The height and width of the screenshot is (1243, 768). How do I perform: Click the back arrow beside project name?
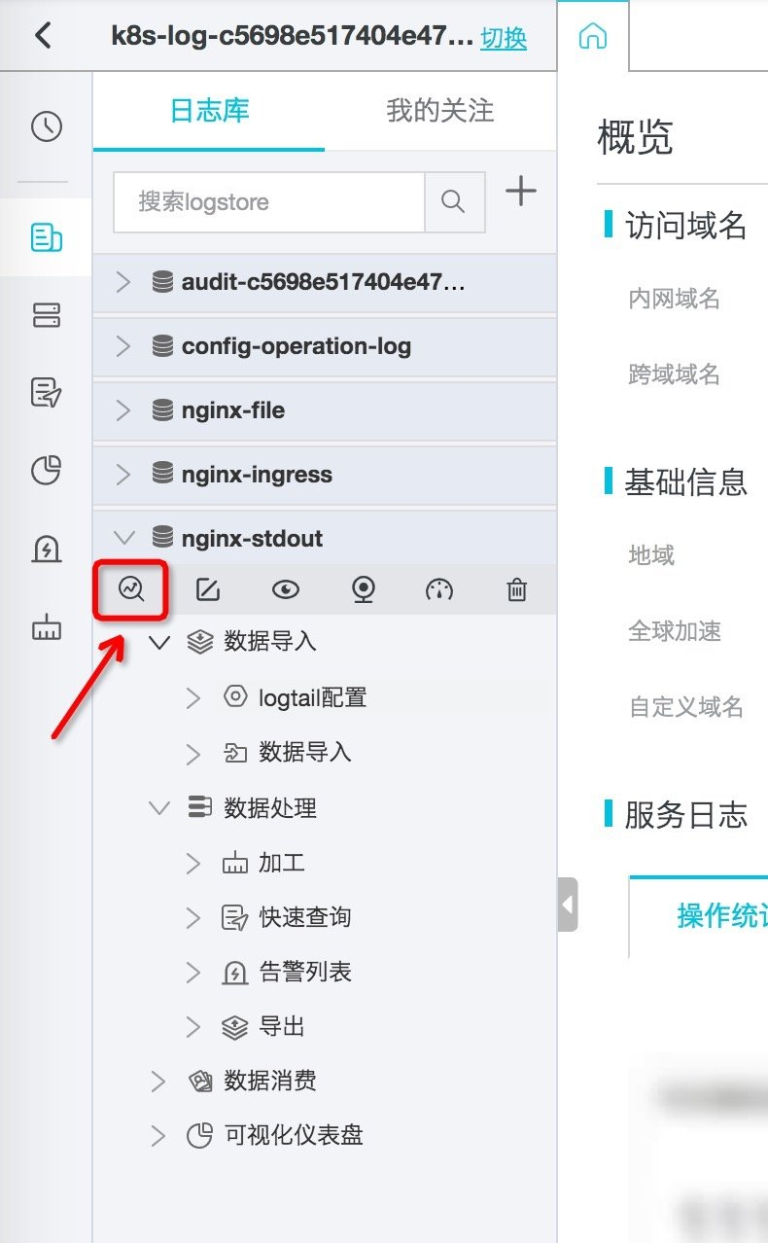point(42,36)
